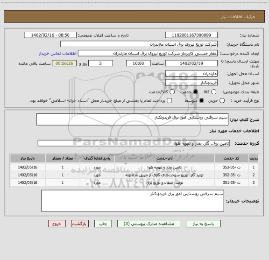The width and height of the screenshot is (269, 260).
Task: Choose the جزیی purchase type radio
Action: click(x=222, y=101)
